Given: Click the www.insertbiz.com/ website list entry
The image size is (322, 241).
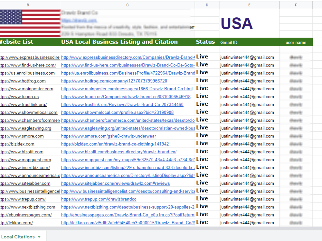Looking at the screenshot, I should pyautogui.click(x=25, y=168).
